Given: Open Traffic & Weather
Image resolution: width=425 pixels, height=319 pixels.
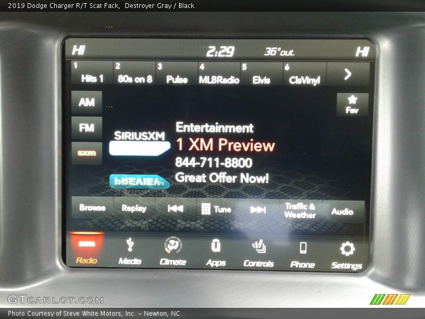Looking at the screenshot, I should tap(300, 211).
